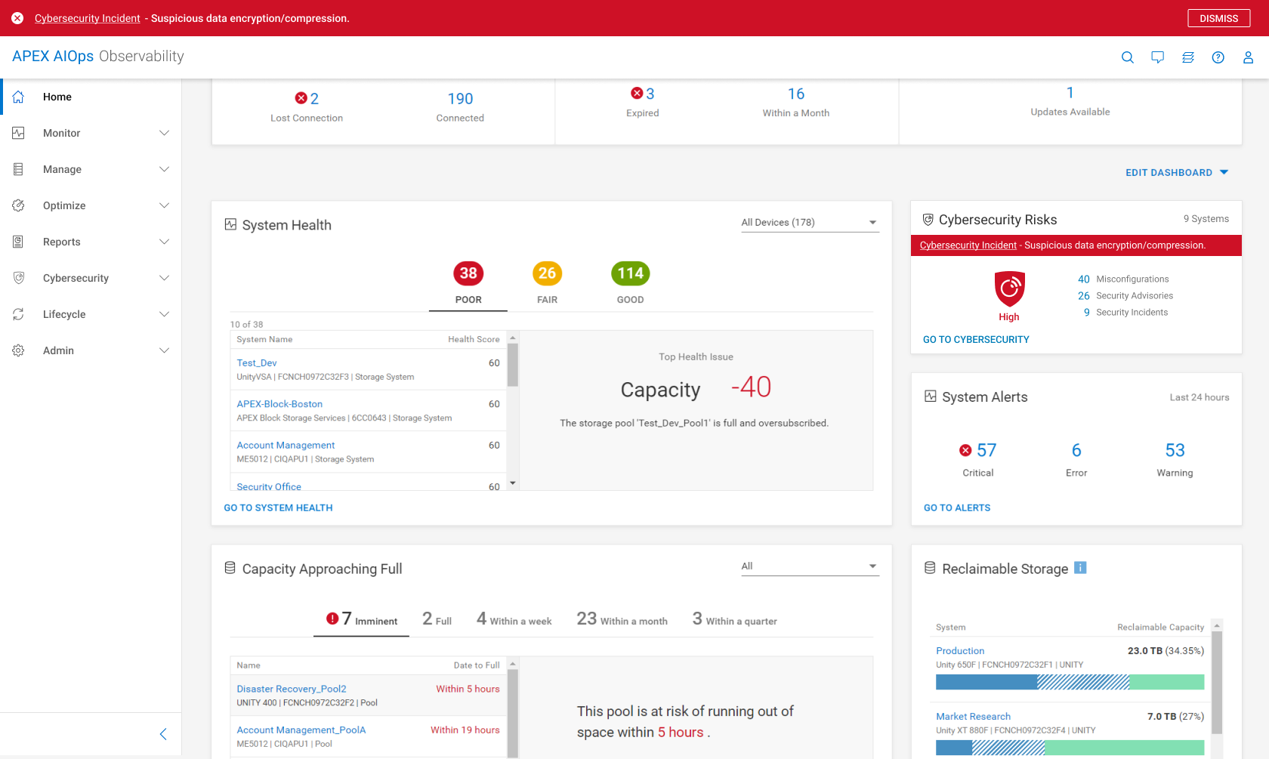This screenshot has width=1269, height=759.
Task: Open the systems stack icon in header
Action: click(x=1187, y=57)
